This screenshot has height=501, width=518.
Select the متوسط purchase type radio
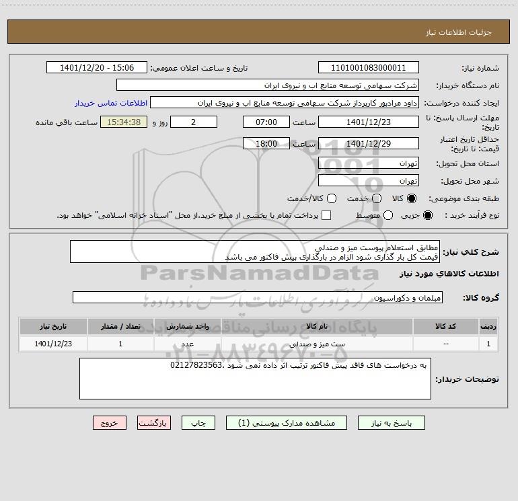[388, 215]
